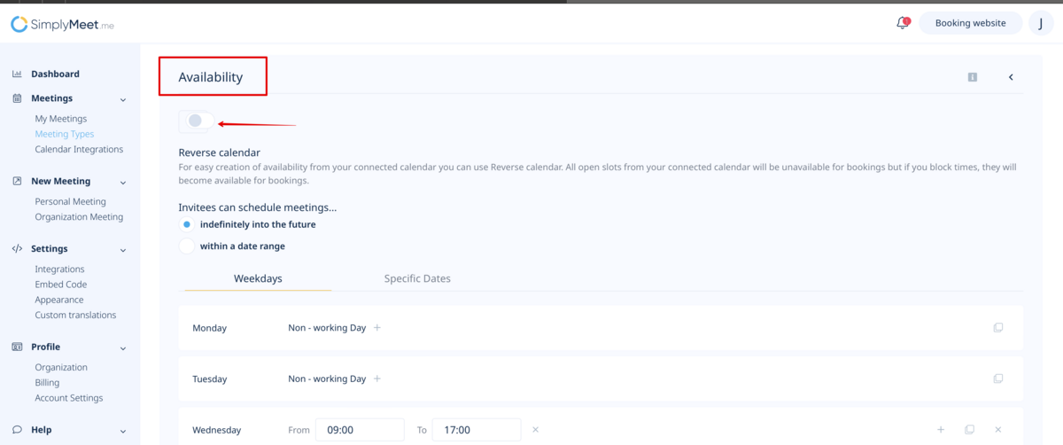Click the Booking website button
1063x445 pixels.
[970, 23]
